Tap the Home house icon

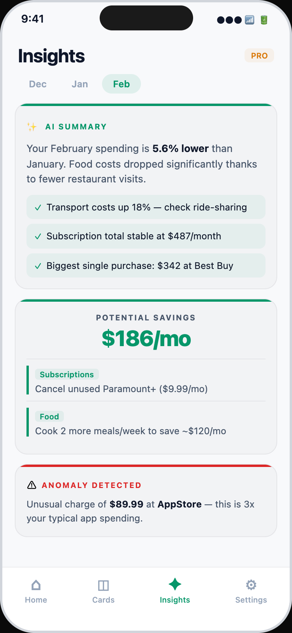pyautogui.click(x=36, y=585)
